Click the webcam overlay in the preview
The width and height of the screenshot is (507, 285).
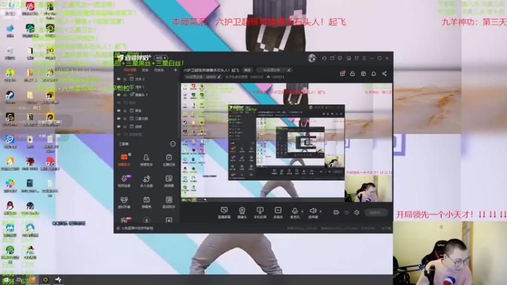pyautogui.click(x=368, y=188)
